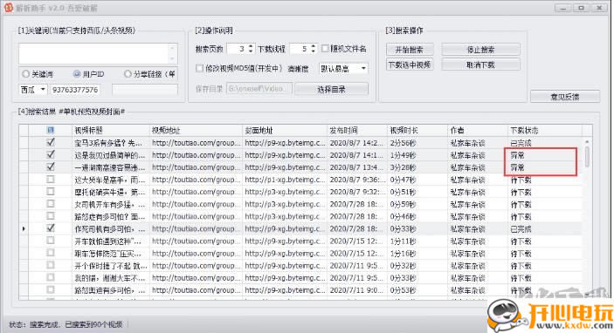Uncheck the 一进湖南高速 video row

(x=51, y=166)
